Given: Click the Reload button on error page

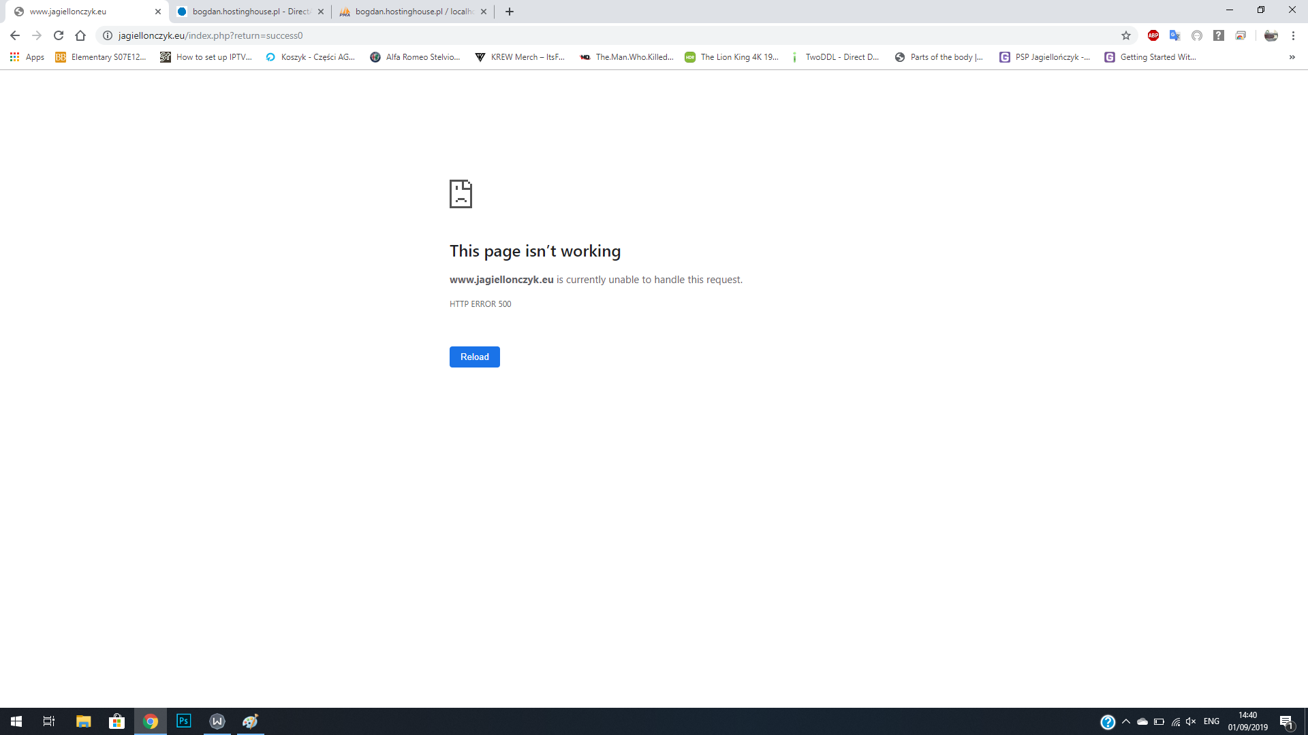Looking at the screenshot, I should pos(474,357).
